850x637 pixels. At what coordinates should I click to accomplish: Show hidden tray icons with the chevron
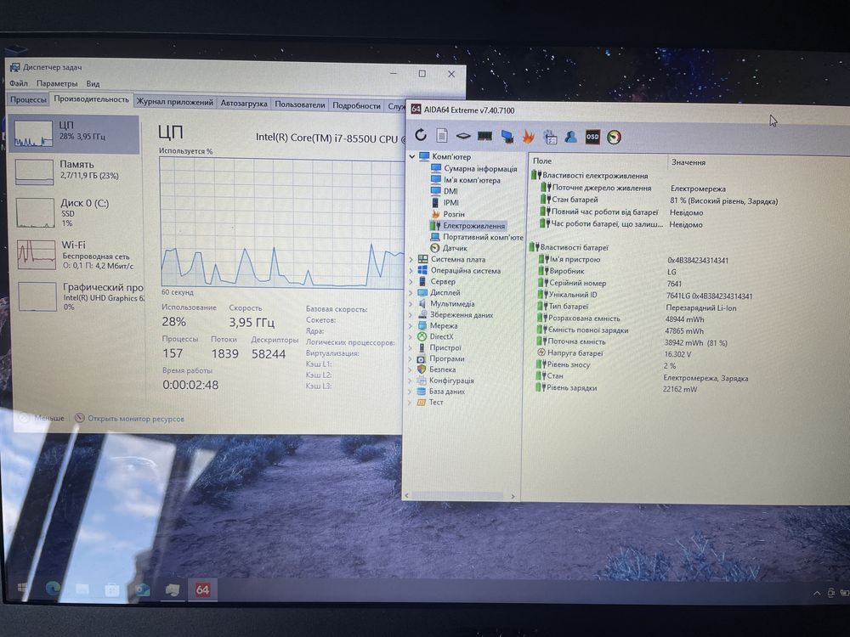click(x=816, y=593)
